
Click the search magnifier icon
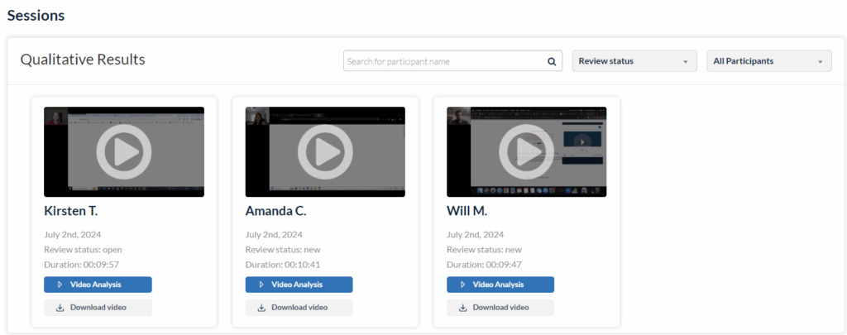(552, 61)
